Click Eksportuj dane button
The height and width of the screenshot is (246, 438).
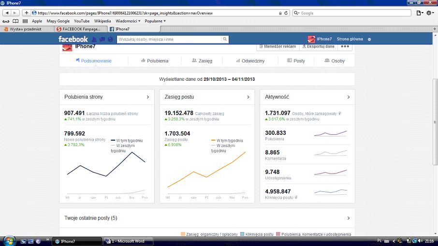319,46
